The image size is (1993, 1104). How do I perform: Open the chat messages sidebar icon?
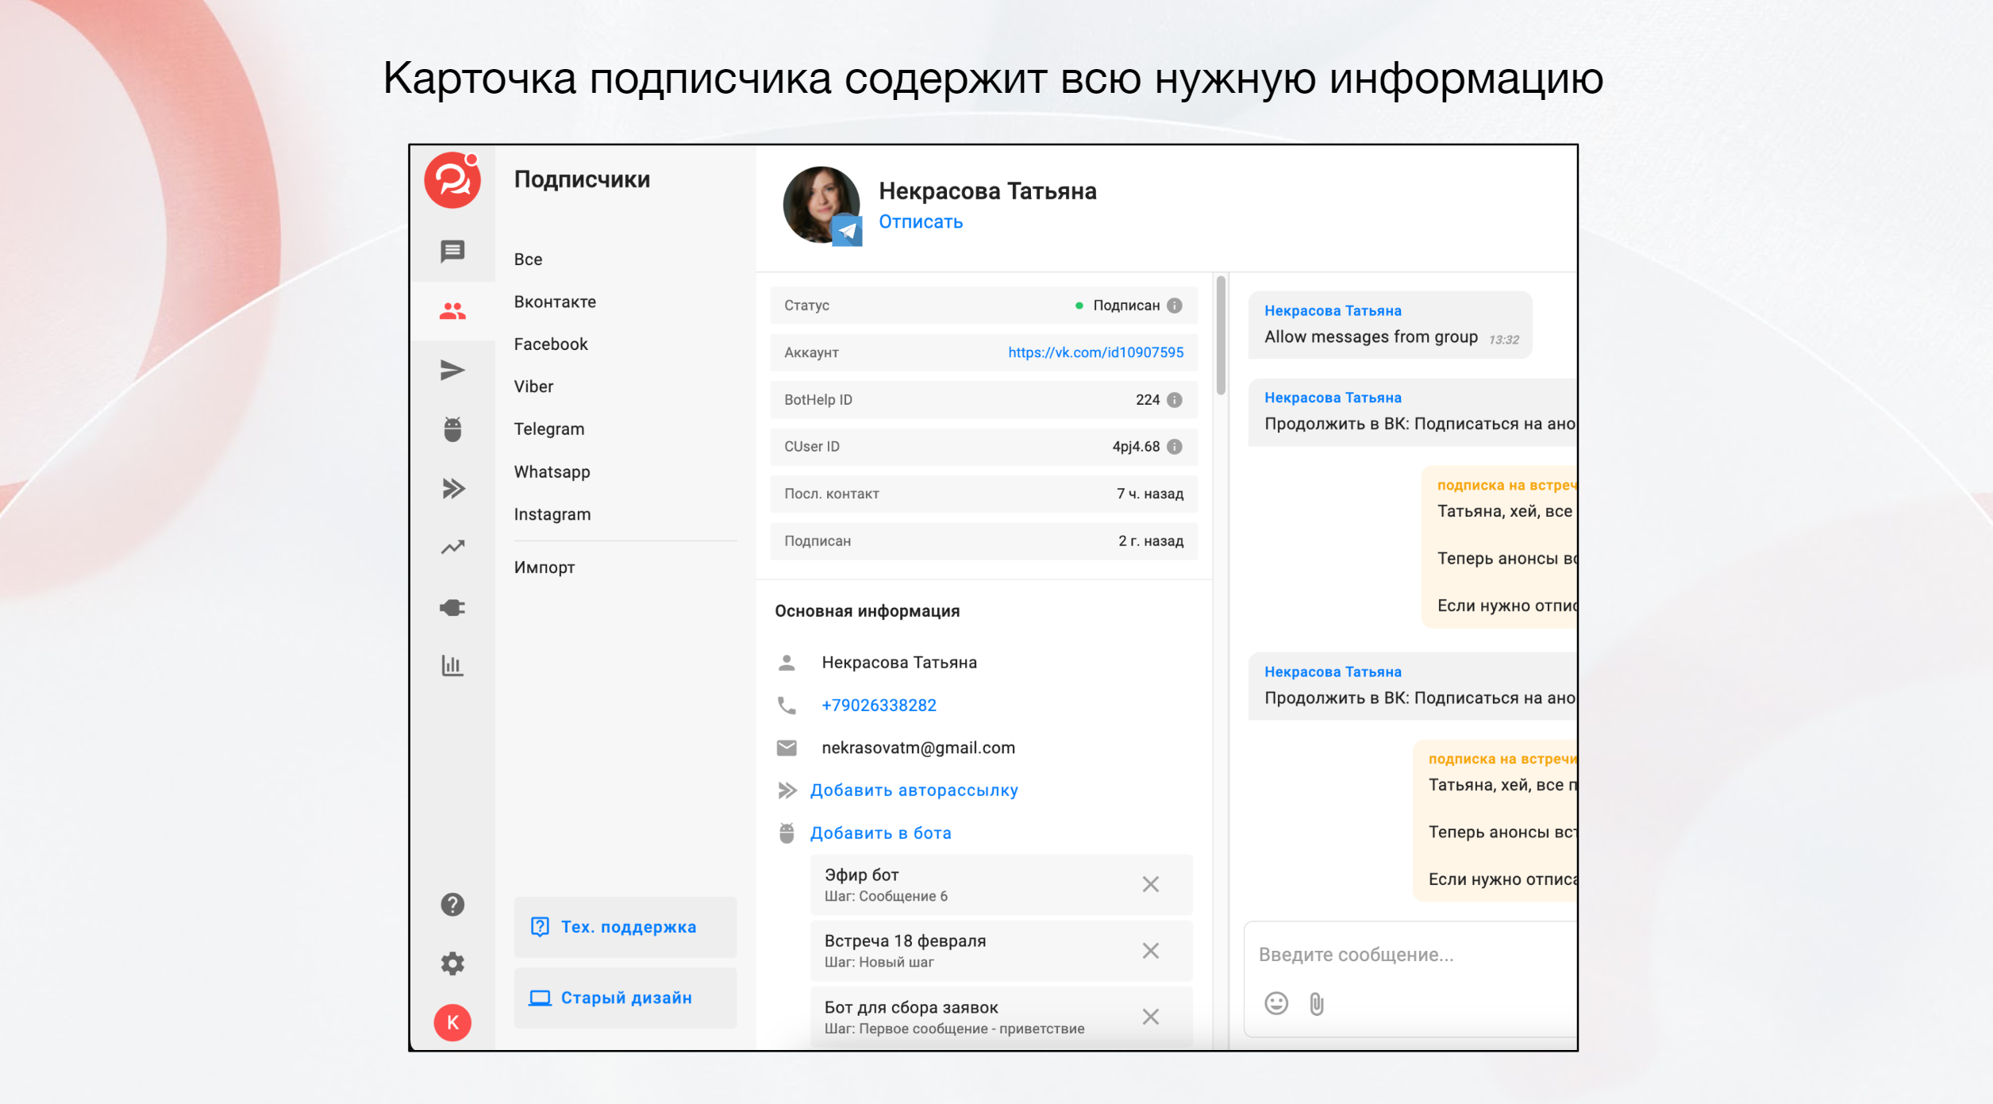452,252
